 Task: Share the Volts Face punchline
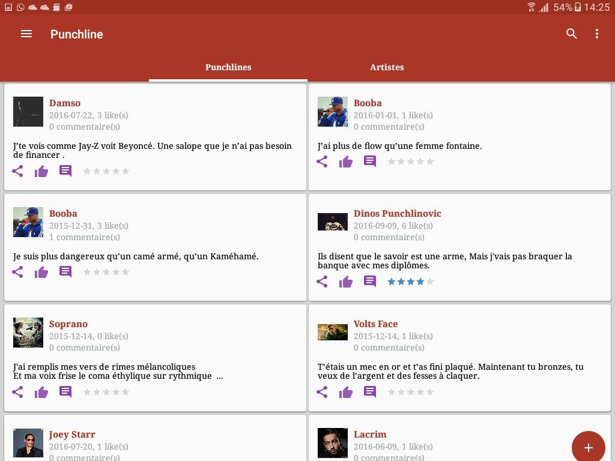(x=322, y=392)
